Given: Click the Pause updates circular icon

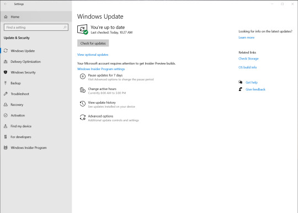Looking at the screenshot, I should (82, 76).
